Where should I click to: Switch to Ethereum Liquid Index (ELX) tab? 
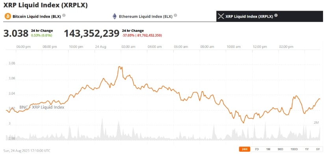(145, 16)
